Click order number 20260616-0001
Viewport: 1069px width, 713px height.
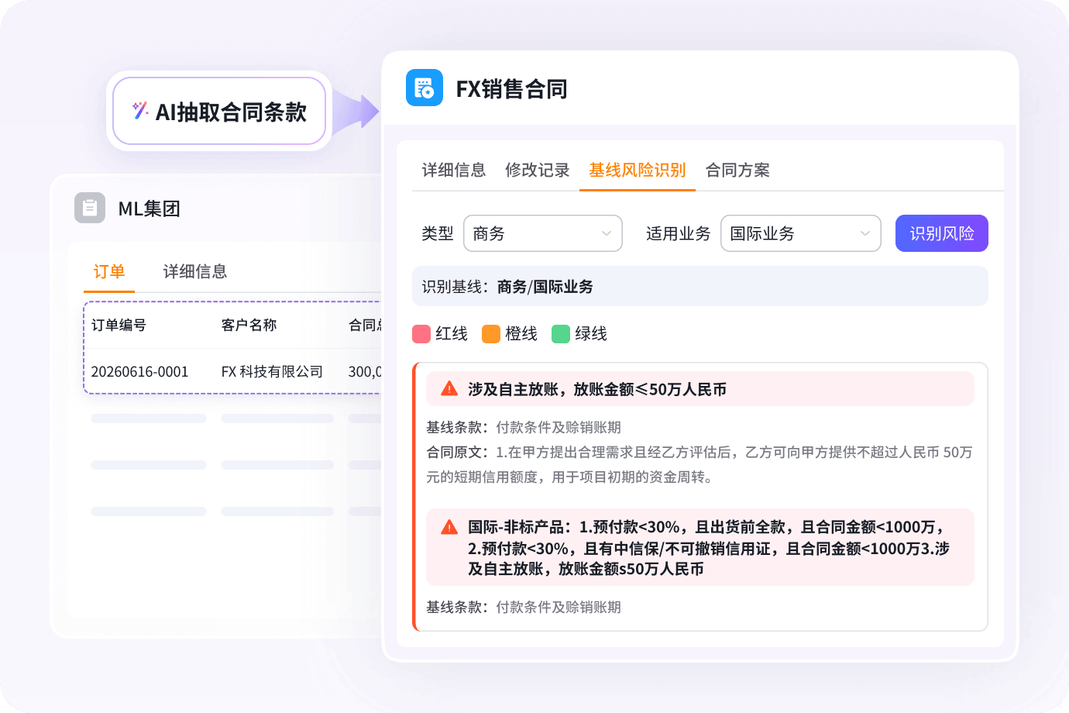coord(139,372)
